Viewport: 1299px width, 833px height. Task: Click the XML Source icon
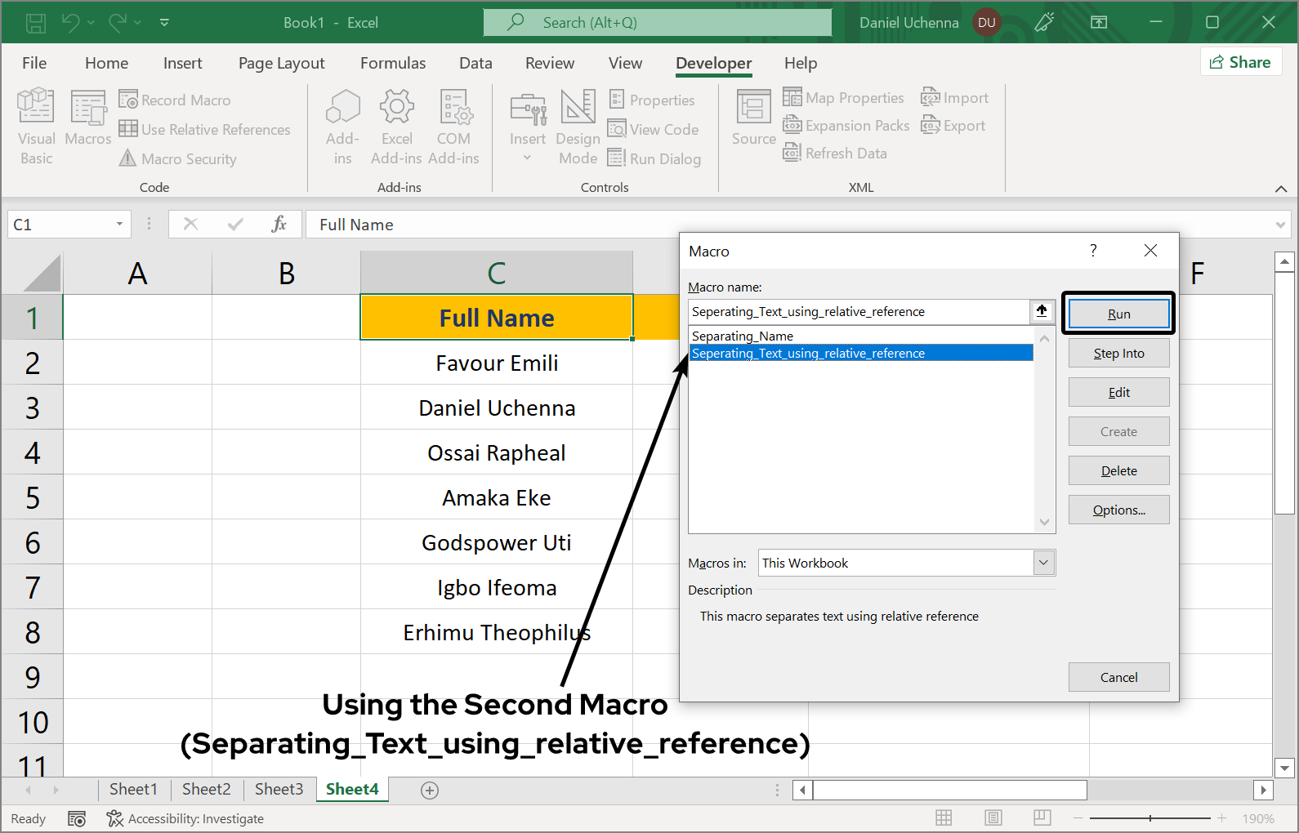753,118
